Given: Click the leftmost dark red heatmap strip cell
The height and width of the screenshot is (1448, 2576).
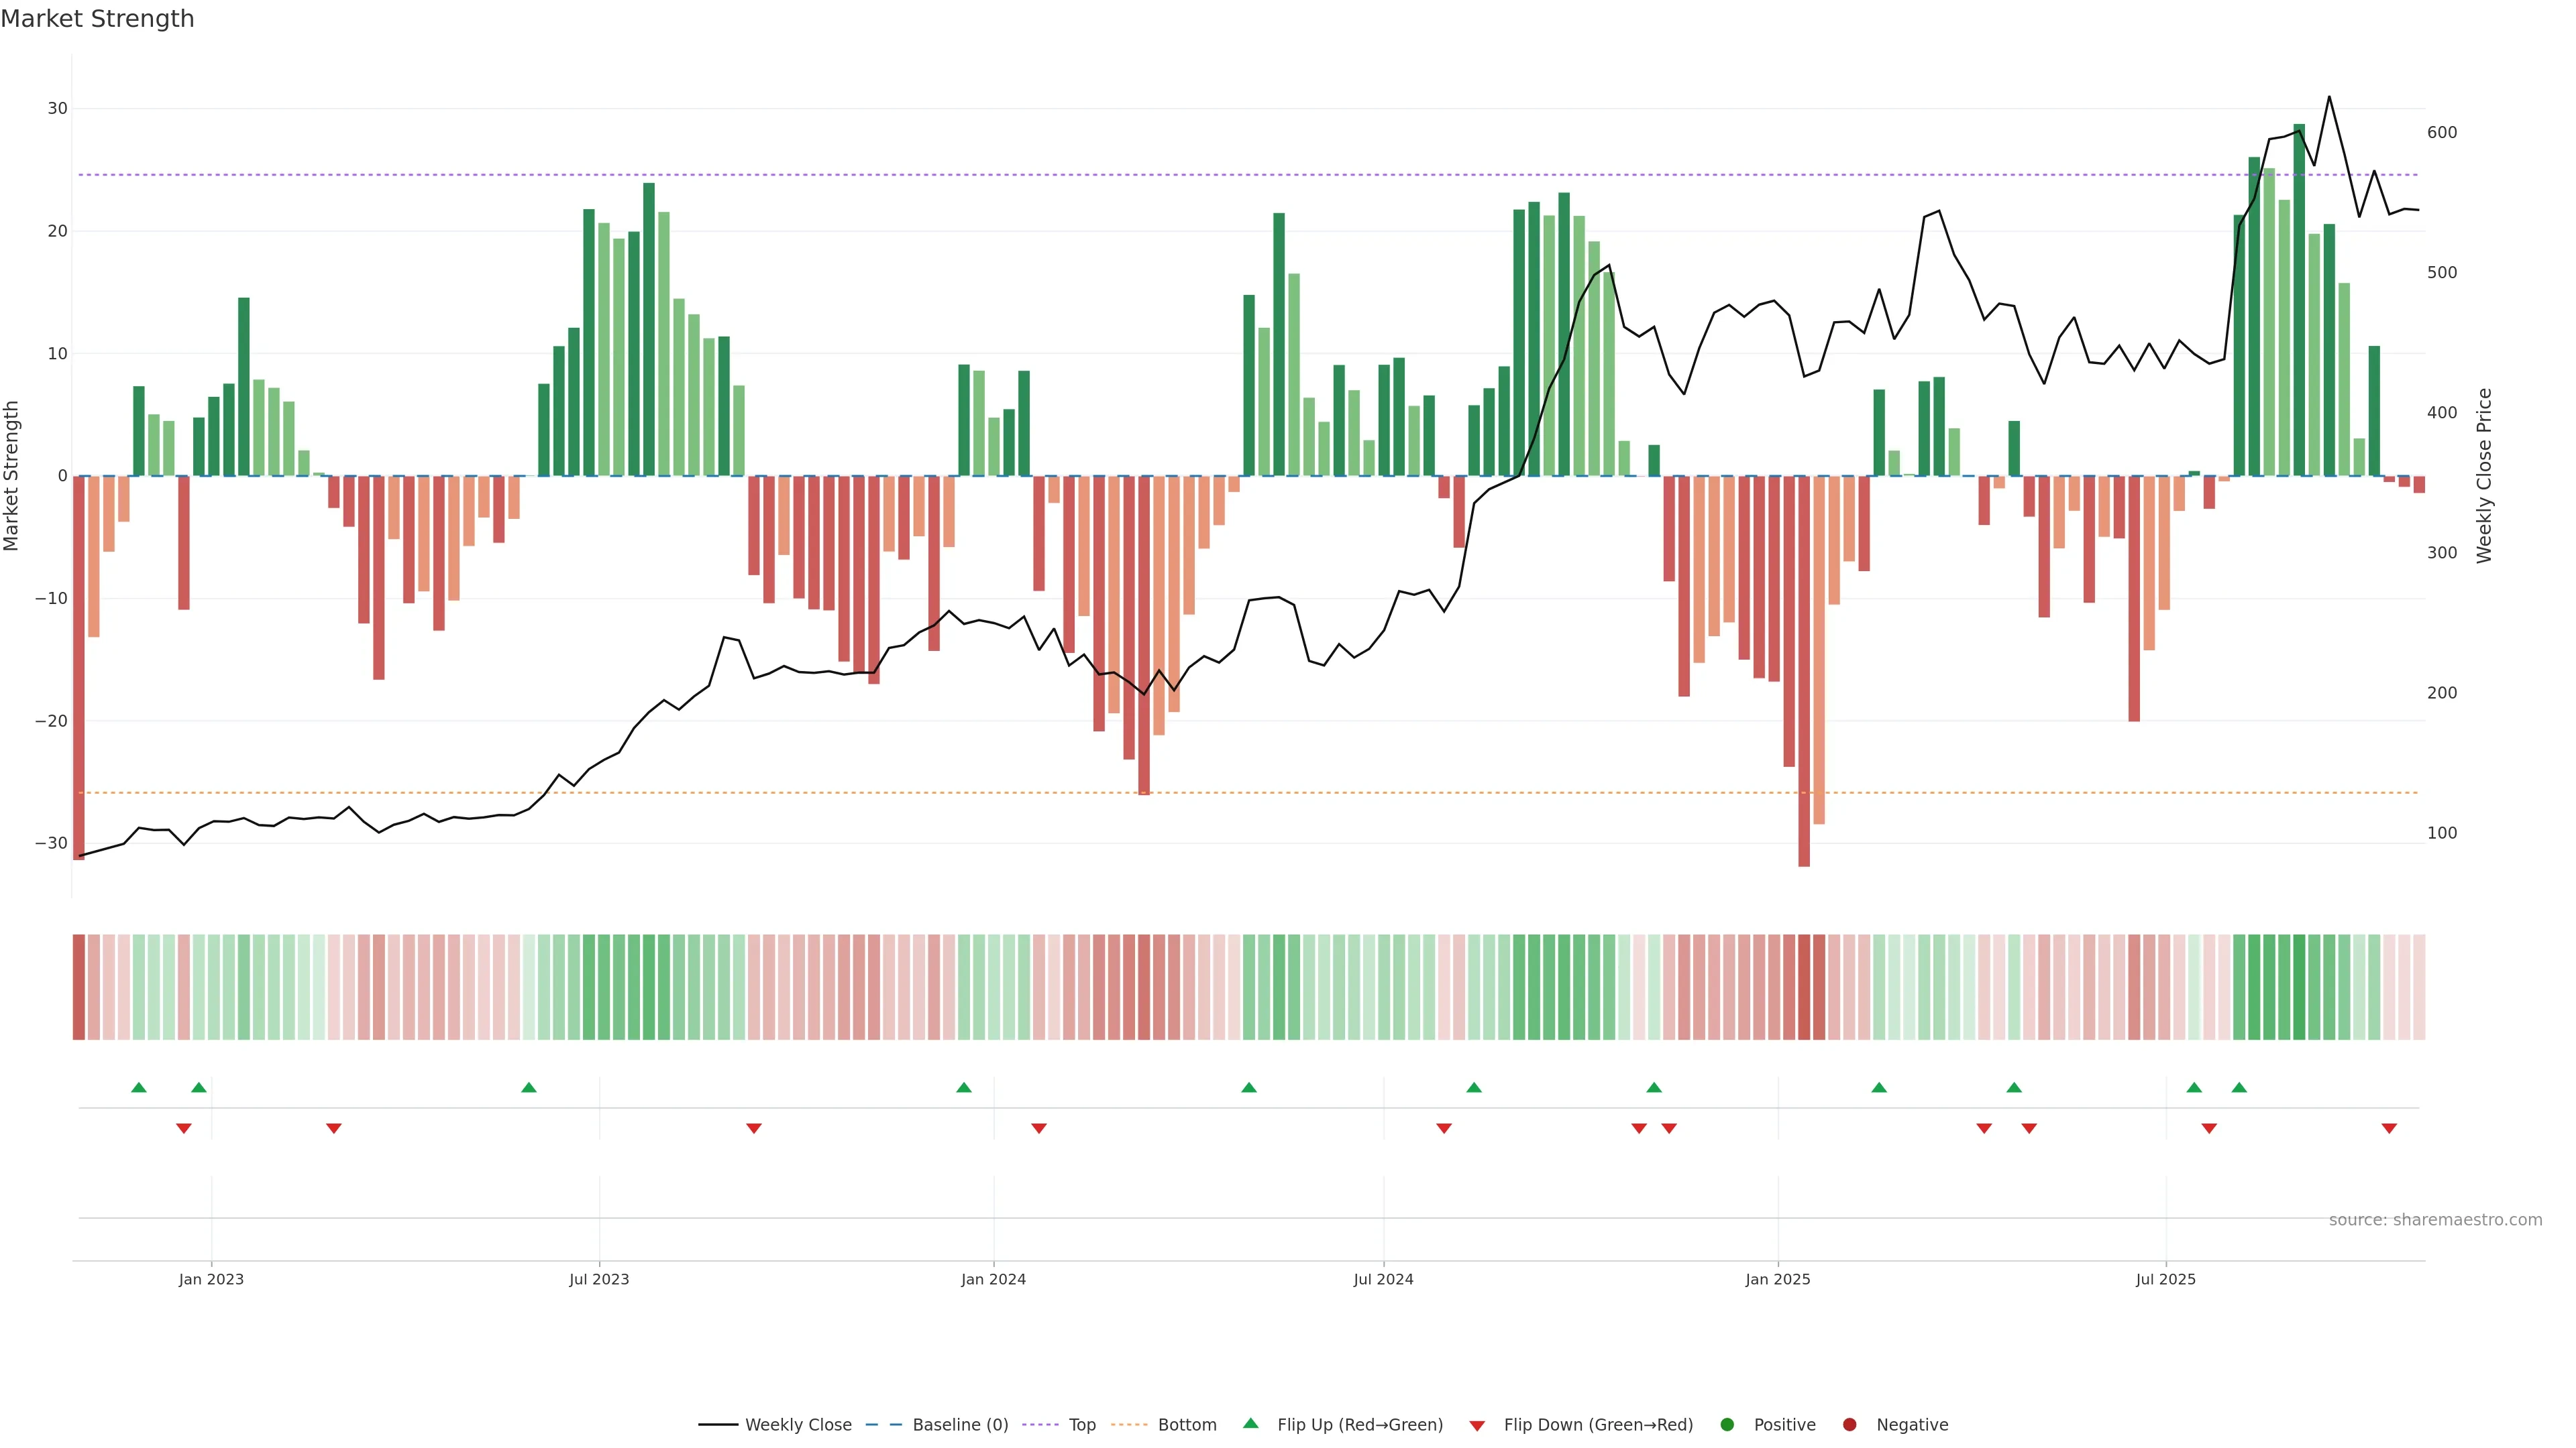Looking at the screenshot, I should pyautogui.click(x=79, y=987).
